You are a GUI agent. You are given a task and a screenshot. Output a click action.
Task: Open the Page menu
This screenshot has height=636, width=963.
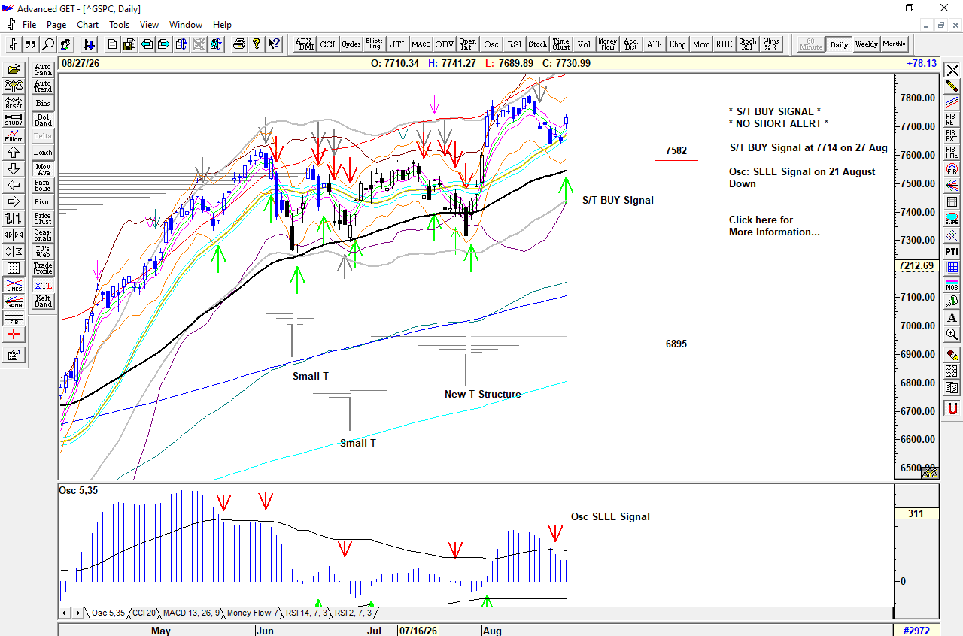(x=56, y=25)
